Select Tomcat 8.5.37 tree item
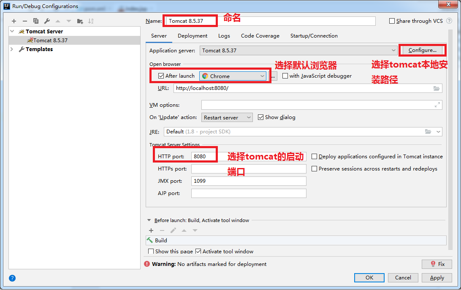This screenshot has height=290, width=461. pyautogui.click(x=75, y=40)
